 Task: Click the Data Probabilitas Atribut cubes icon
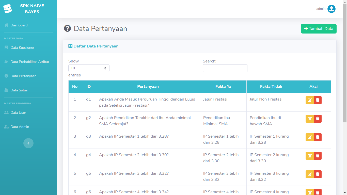[6, 62]
